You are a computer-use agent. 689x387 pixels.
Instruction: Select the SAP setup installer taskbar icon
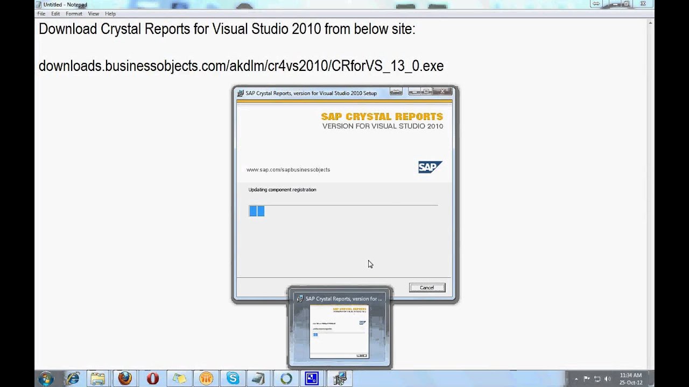[340, 378]
